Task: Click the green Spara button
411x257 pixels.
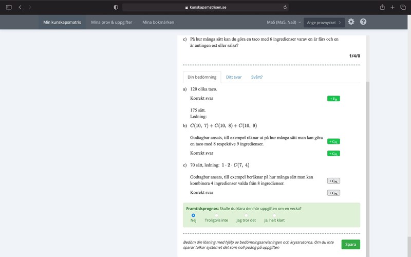Action: [x=350, y=245]
